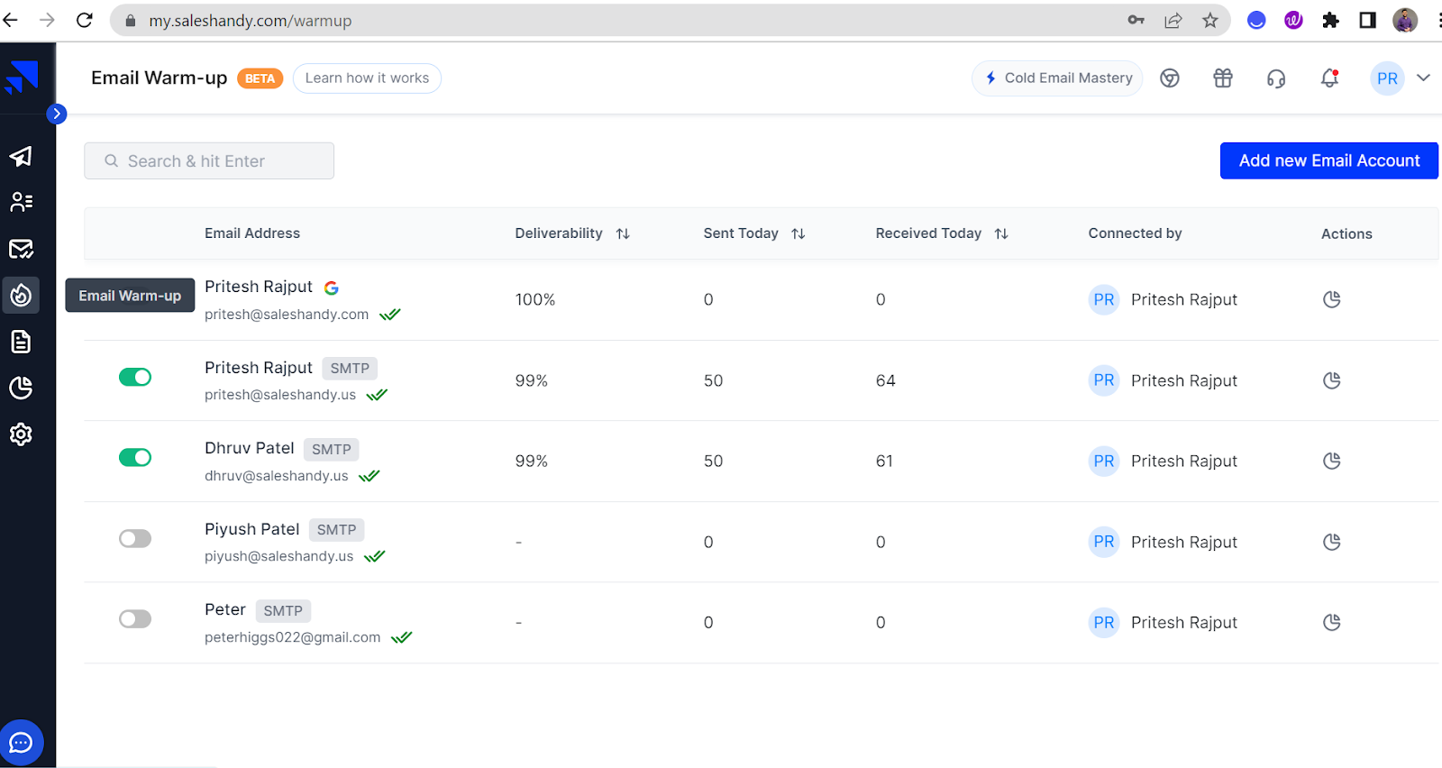Disable warm-up for pritesh@saleshandy.us
This screenshot has width=1442, height=768.
[x=135, y=377]
